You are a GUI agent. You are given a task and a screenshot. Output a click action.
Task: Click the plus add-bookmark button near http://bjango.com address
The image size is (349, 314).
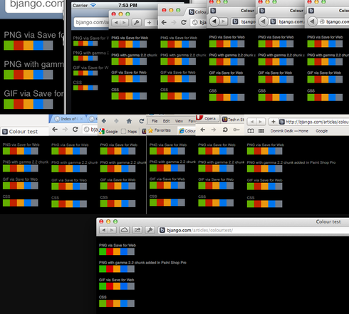click(x=274, y=122)
